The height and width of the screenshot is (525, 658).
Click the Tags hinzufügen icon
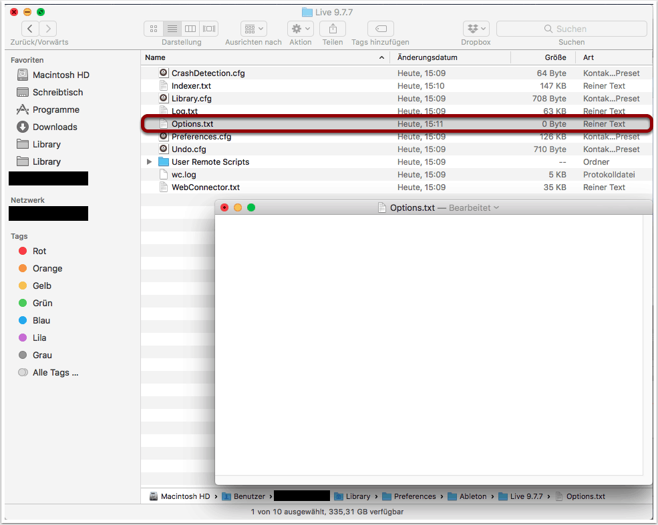click(380, 29)
